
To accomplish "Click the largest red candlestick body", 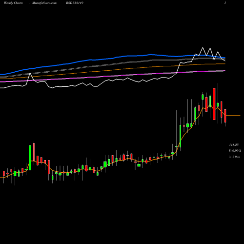I will (214, 104).
